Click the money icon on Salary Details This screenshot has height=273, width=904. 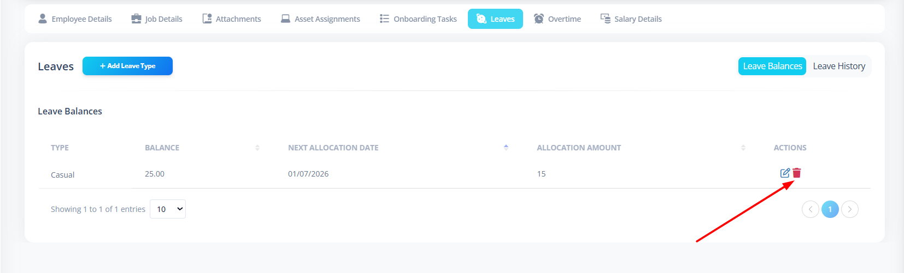[606, 19]
